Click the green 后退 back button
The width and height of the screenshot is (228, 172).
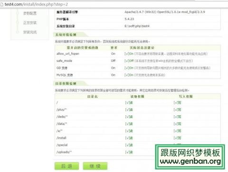66,166
